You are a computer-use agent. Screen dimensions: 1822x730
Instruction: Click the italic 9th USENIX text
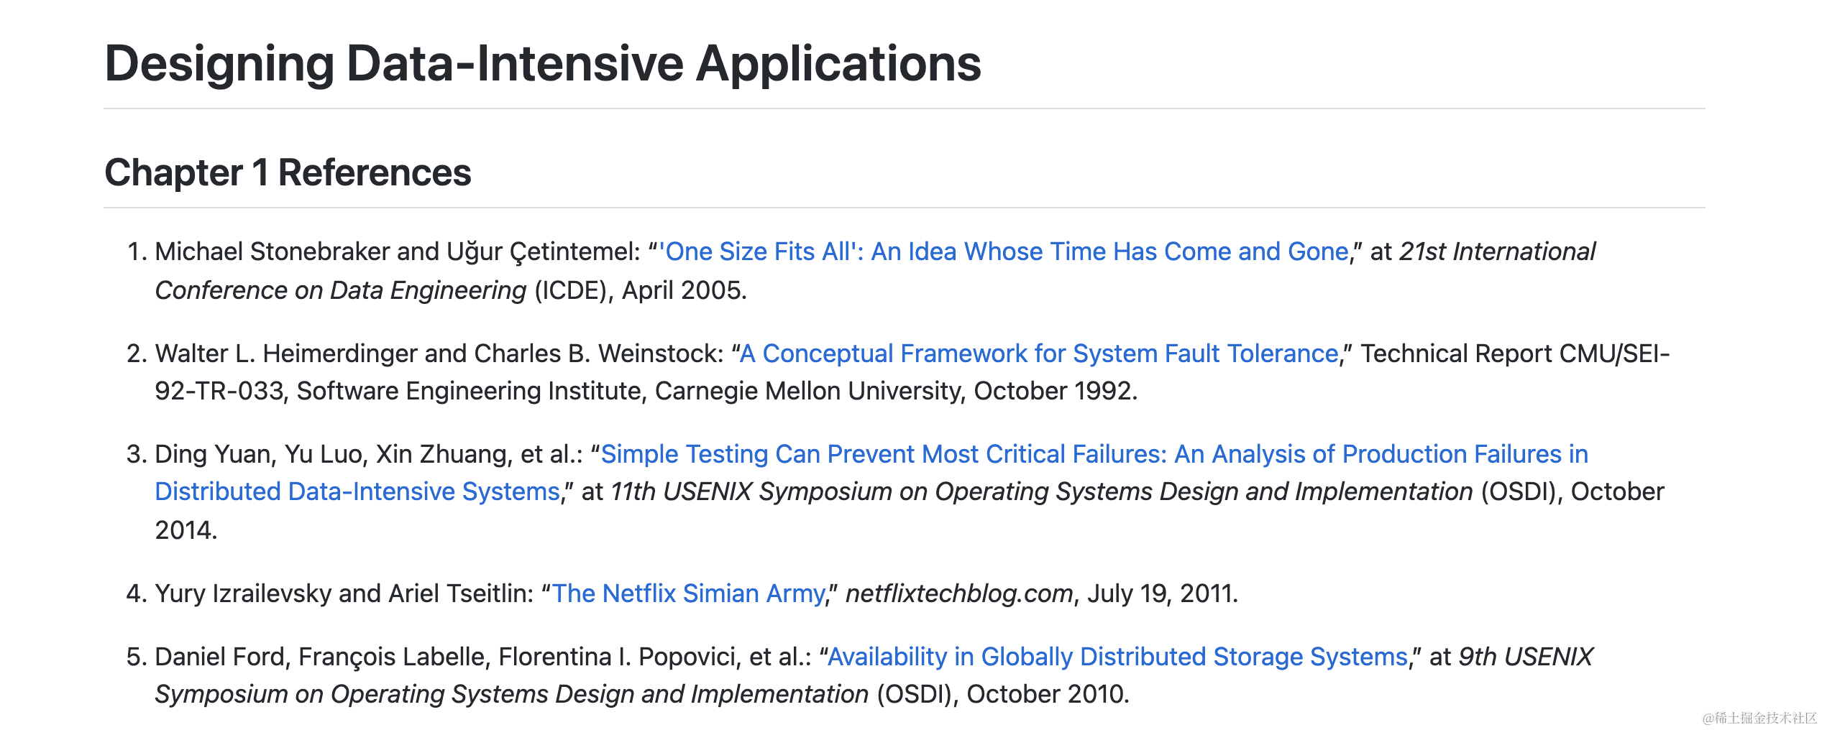click(1525, 657)
